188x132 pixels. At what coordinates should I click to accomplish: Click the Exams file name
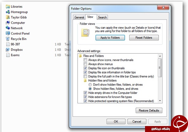pos(15,55)
